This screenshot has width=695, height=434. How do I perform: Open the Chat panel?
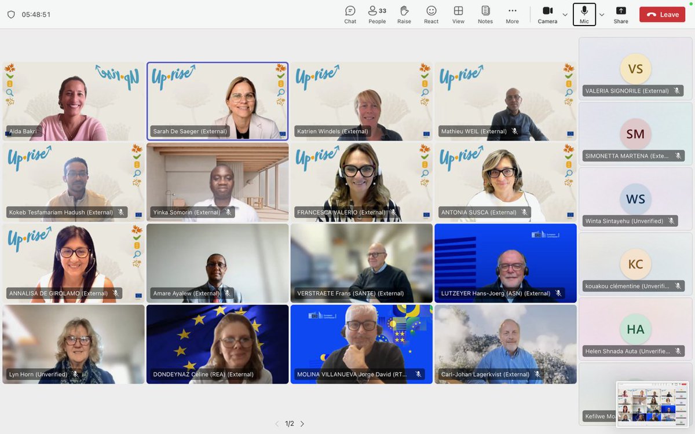350,14
